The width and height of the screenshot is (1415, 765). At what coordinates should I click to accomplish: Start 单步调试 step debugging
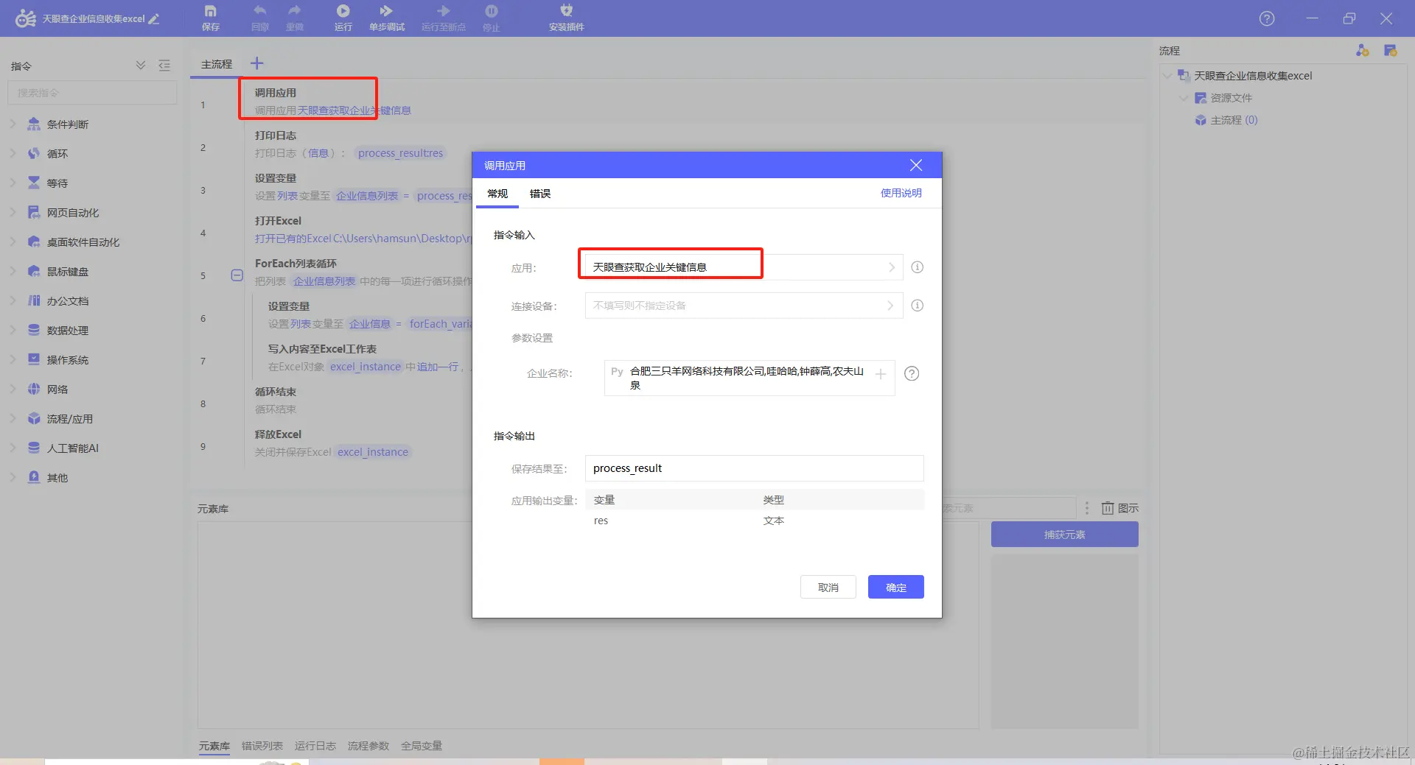pyautogui.click(x=387, y=18)
